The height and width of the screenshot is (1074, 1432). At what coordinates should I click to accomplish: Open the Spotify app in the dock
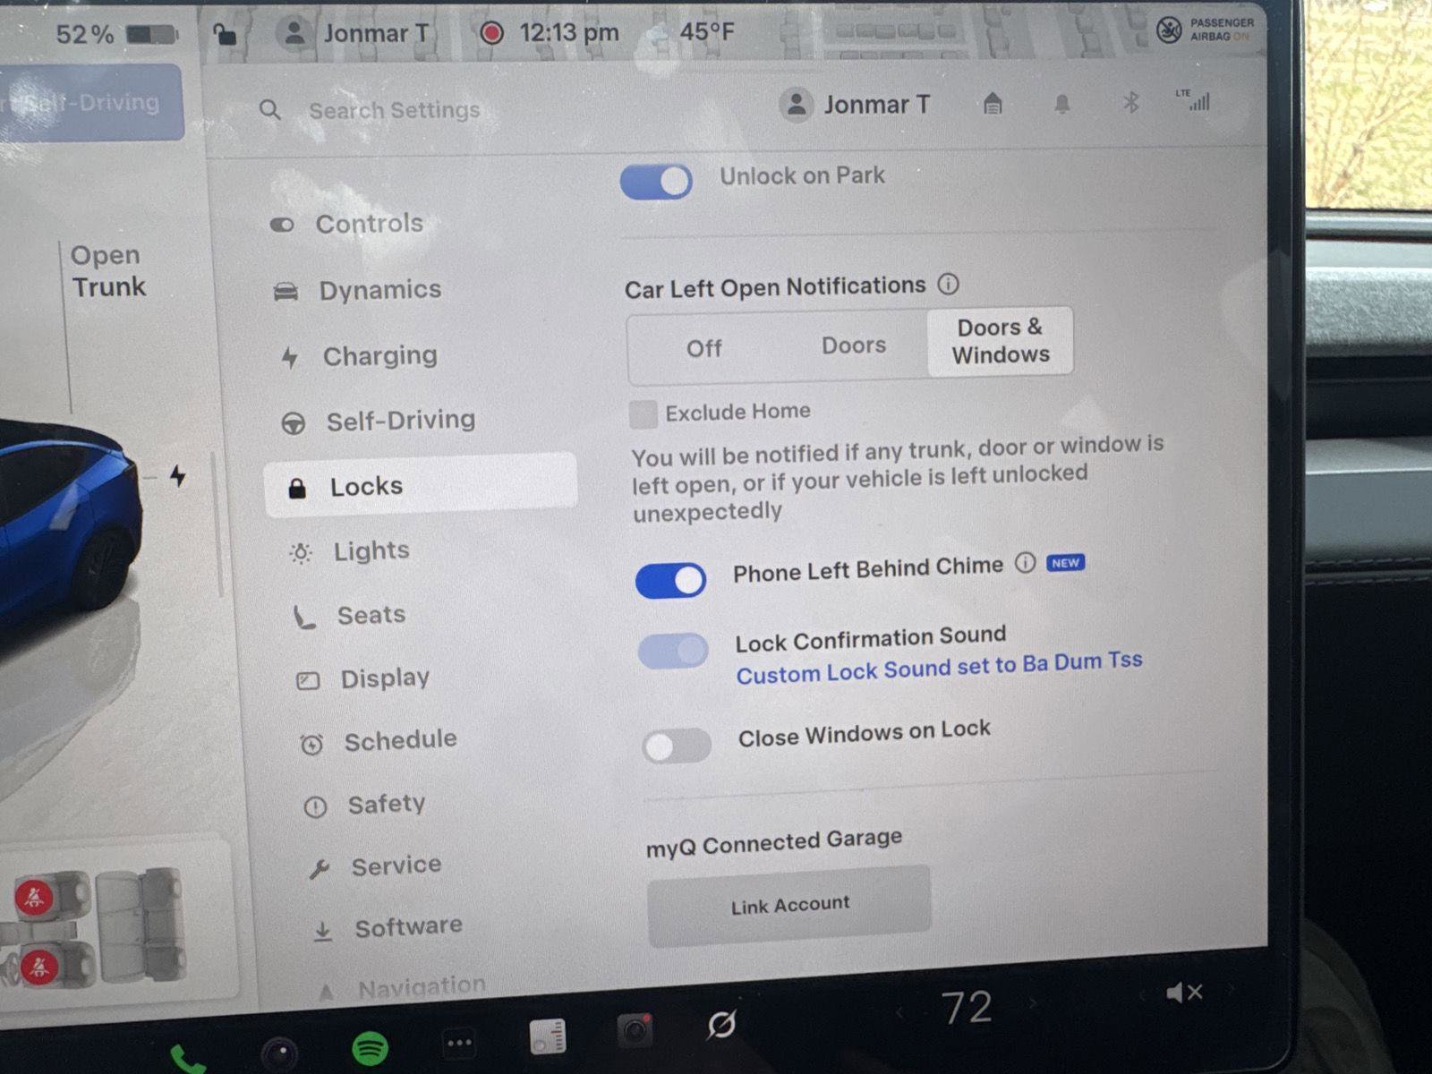370,1047
